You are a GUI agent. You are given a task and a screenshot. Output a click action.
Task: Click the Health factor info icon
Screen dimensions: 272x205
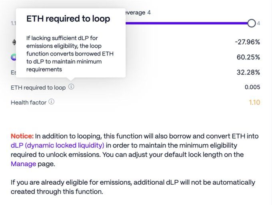click(x=51, y=102)
